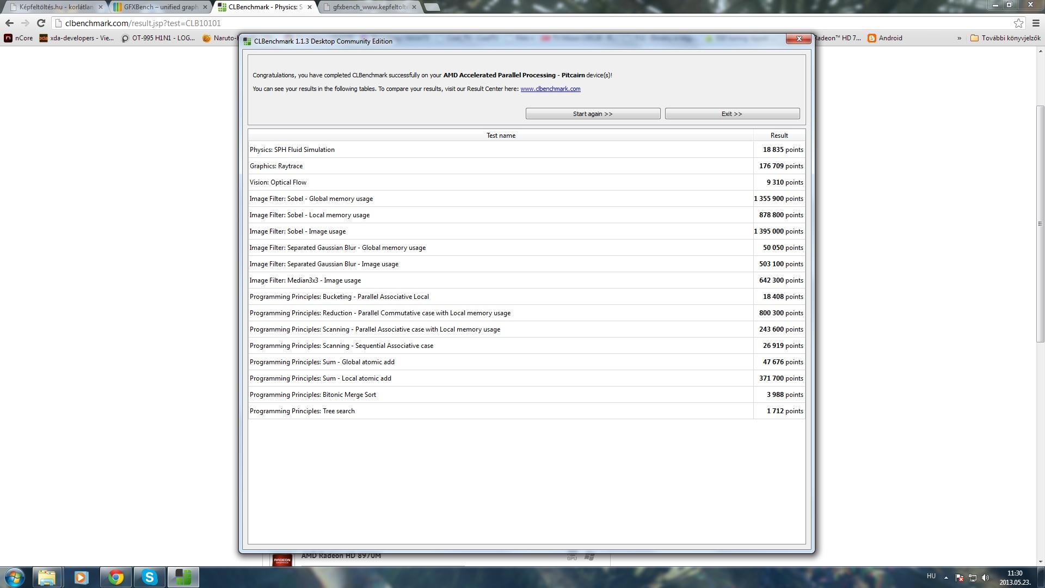Screen dimensions: 1045x588
Task: Select Bucketing - Parallel Associative Local row
Action: click(526, 297)
